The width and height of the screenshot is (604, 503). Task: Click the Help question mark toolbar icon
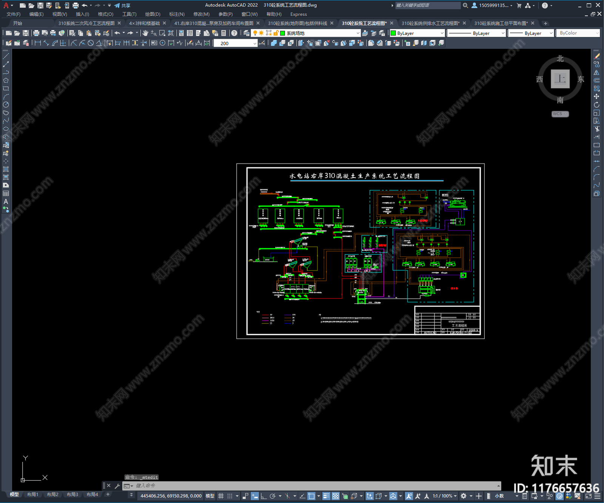234,33
